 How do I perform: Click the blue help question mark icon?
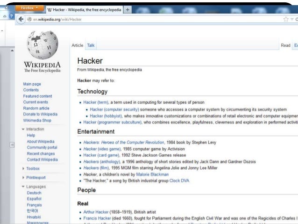click(11, 16)
